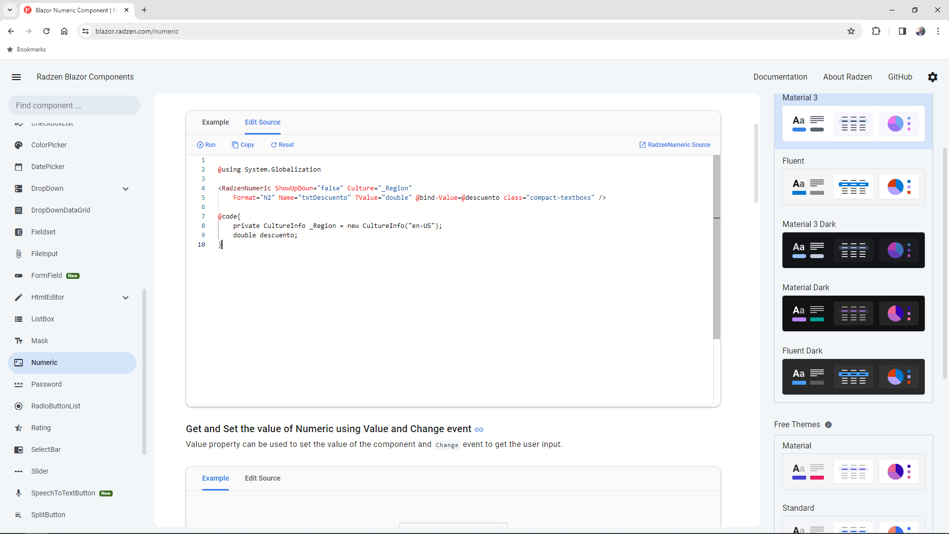Select the DatePicker component
Viewport: 949px width, 534px height.
click(x=47, y=167)
